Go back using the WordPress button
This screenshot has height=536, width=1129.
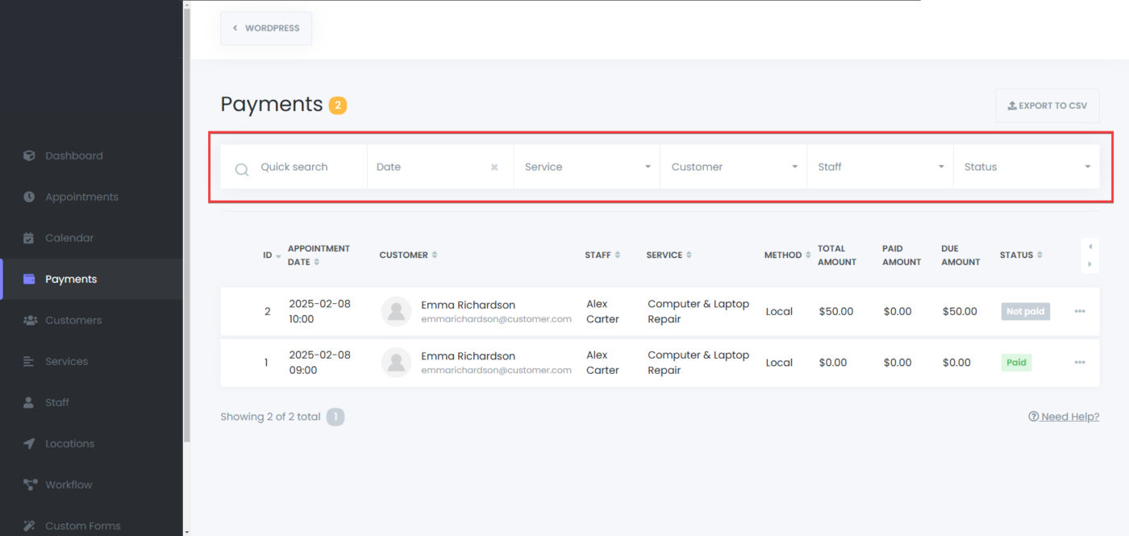pos(266,28)
